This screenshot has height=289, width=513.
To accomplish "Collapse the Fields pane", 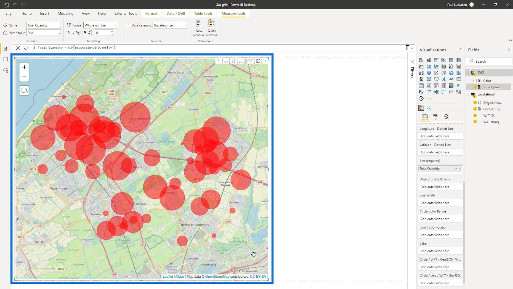I will click(x=509, y=49).
